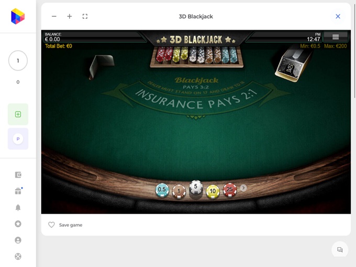Open the gift promotions icon
The width and height of the screenshot is (356, 267).
click(18, 191)
